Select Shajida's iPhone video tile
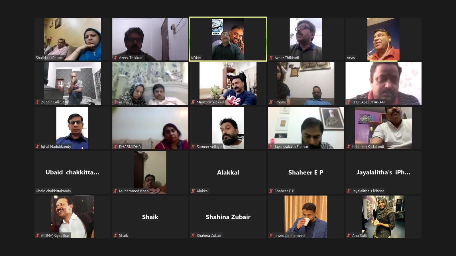This screenshot has height=256, width=456. point(72,39)
